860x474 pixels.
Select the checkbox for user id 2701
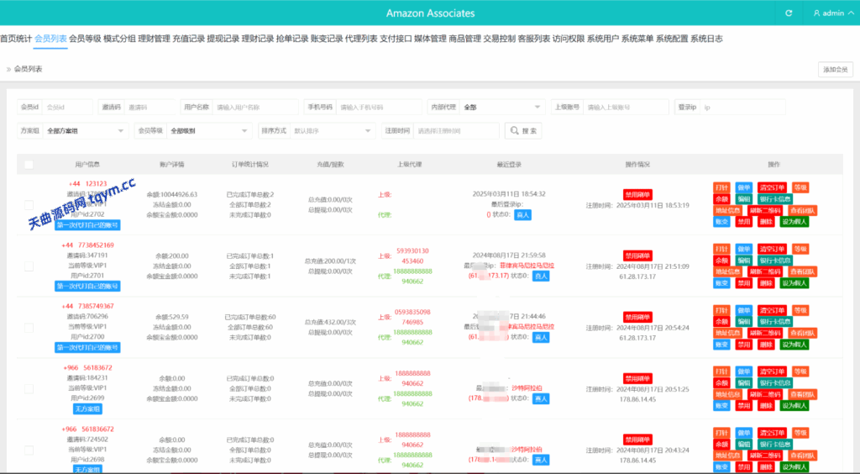pos(29,266)
